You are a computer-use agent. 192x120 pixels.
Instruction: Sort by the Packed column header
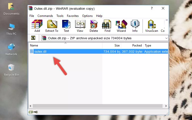click(x=132, y=45)
